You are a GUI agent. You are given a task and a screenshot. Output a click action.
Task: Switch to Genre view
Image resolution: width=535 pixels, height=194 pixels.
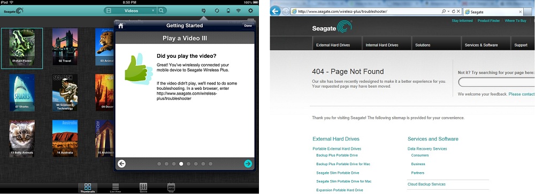[x=143, y=188]
